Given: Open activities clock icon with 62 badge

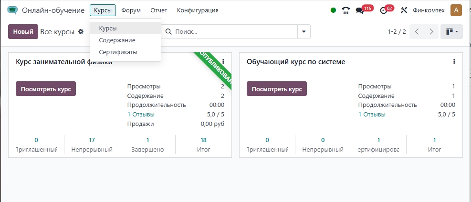Looking at the screenshot, I should tap(383, 10).
